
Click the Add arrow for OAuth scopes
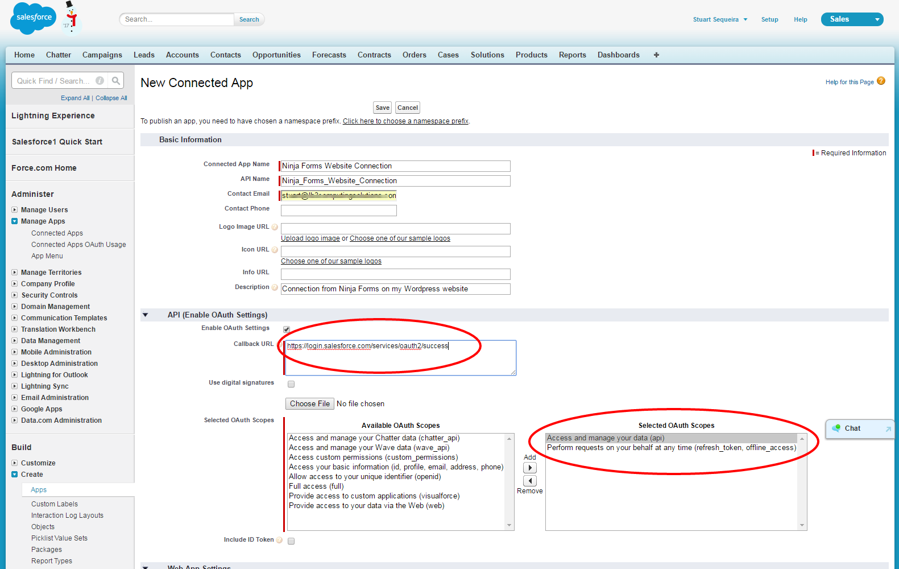point(529,468)
